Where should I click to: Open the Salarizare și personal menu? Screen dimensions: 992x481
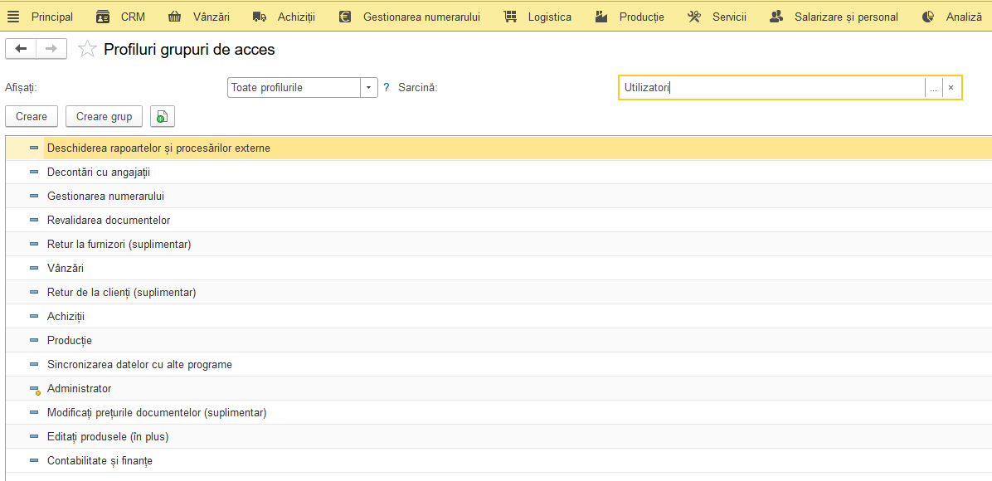pos(847,17)
